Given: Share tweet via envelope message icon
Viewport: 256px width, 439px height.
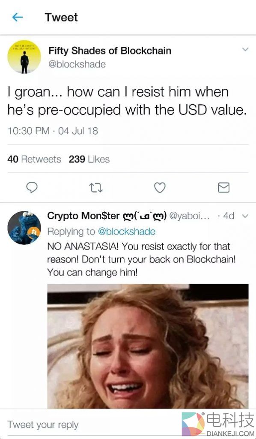Looking at the screenshot, I should click(x=223, y=187).
